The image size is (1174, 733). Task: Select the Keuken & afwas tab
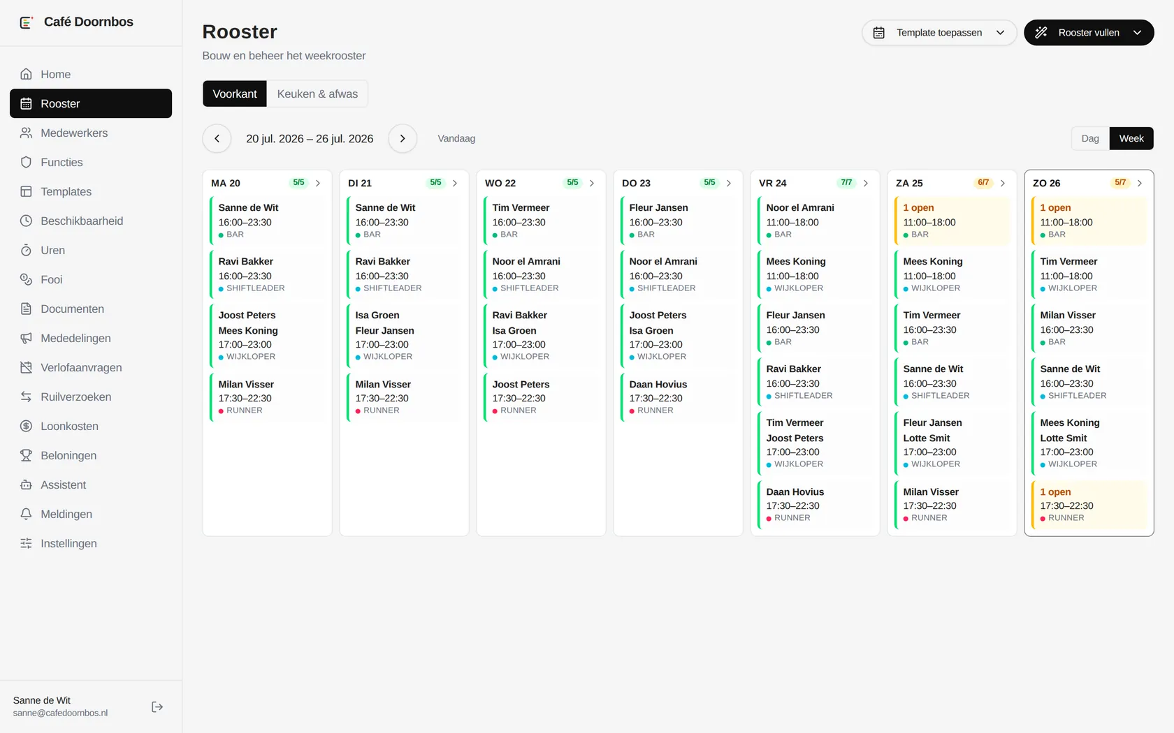317,94
